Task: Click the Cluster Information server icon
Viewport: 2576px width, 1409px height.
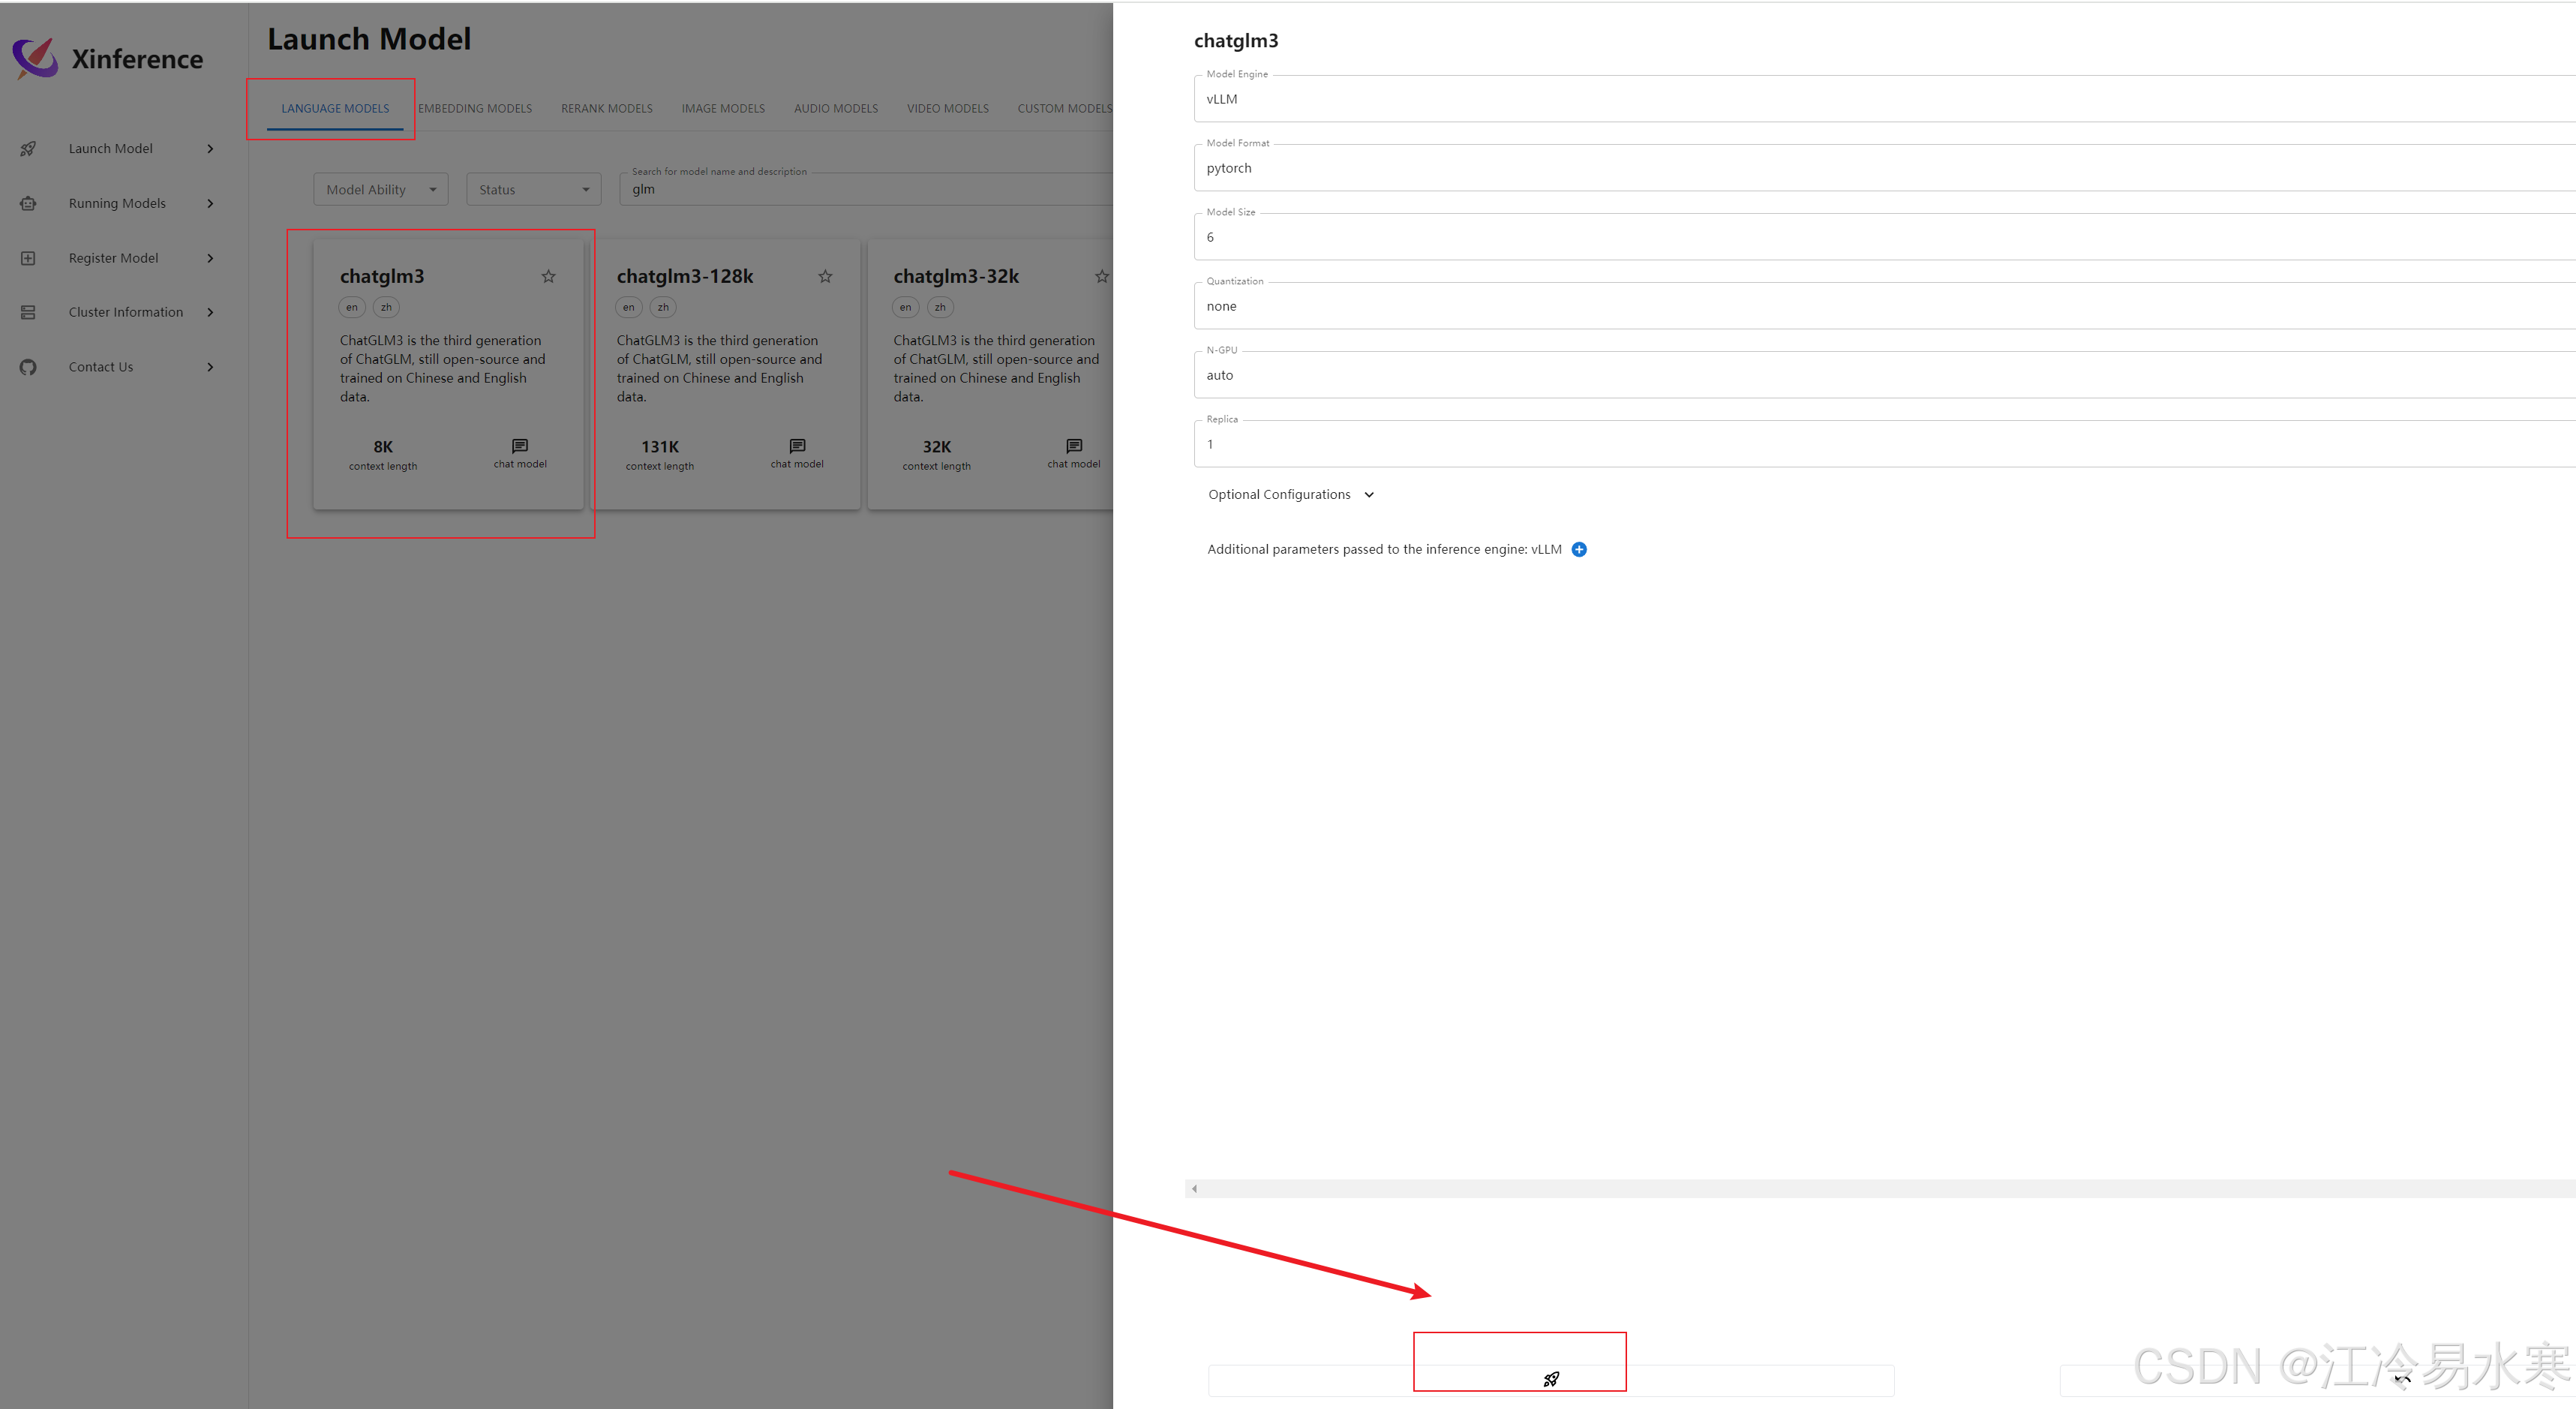Action: 28,312
